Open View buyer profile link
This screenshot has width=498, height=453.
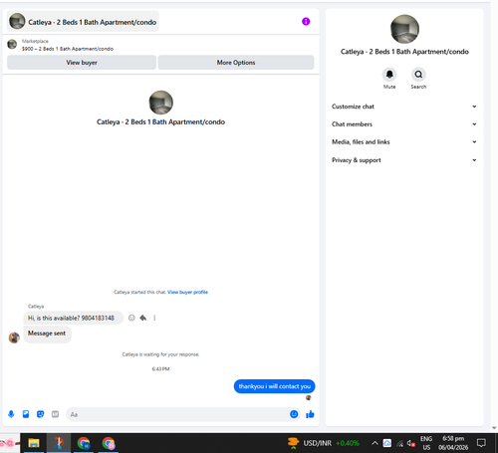point(187,292)
